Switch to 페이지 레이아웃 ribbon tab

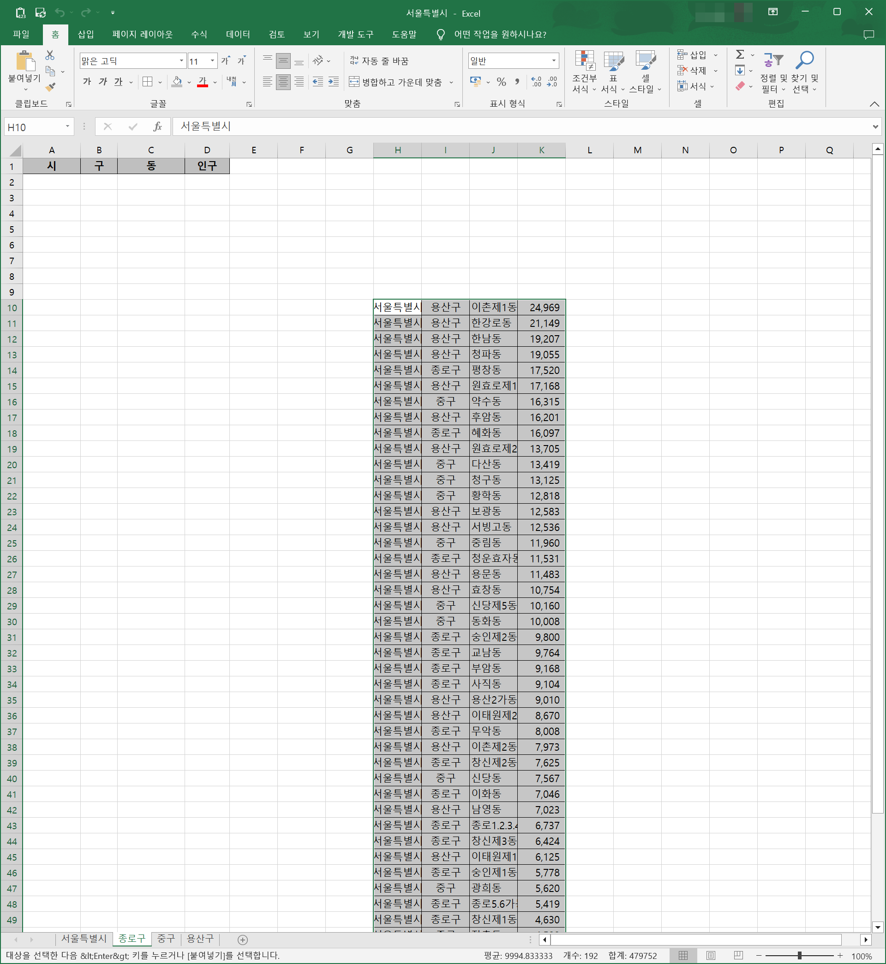click(x=143, y=34)
